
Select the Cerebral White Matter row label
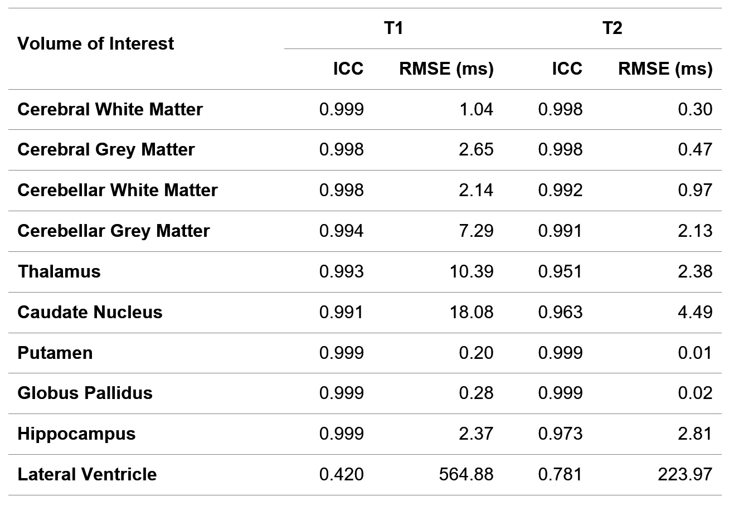click(x=110, y=109)
